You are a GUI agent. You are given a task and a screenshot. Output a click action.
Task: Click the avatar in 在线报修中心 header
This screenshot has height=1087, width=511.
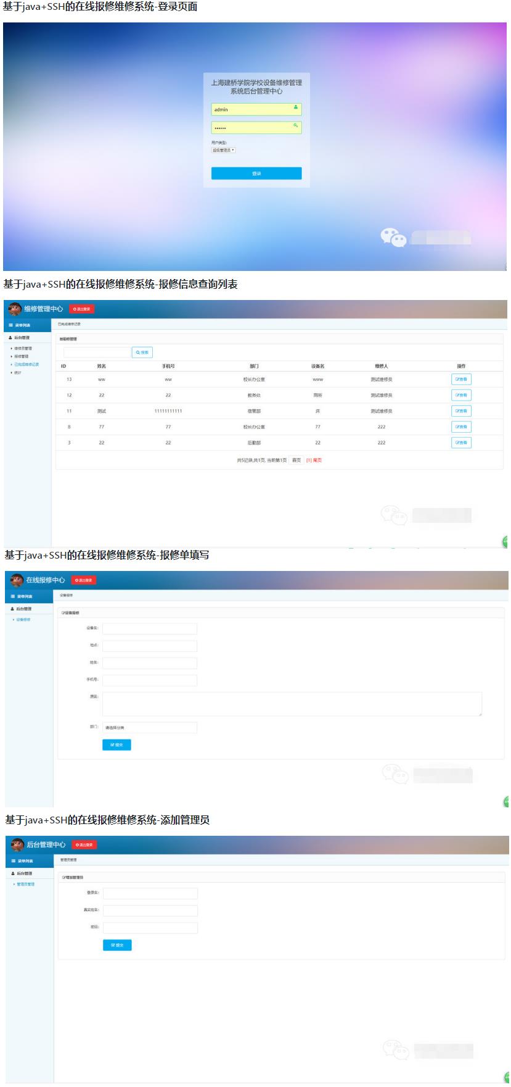click(17, 580)
